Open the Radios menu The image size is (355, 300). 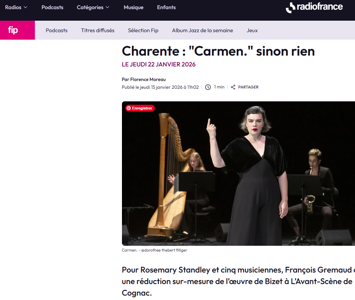pos(16,7)
